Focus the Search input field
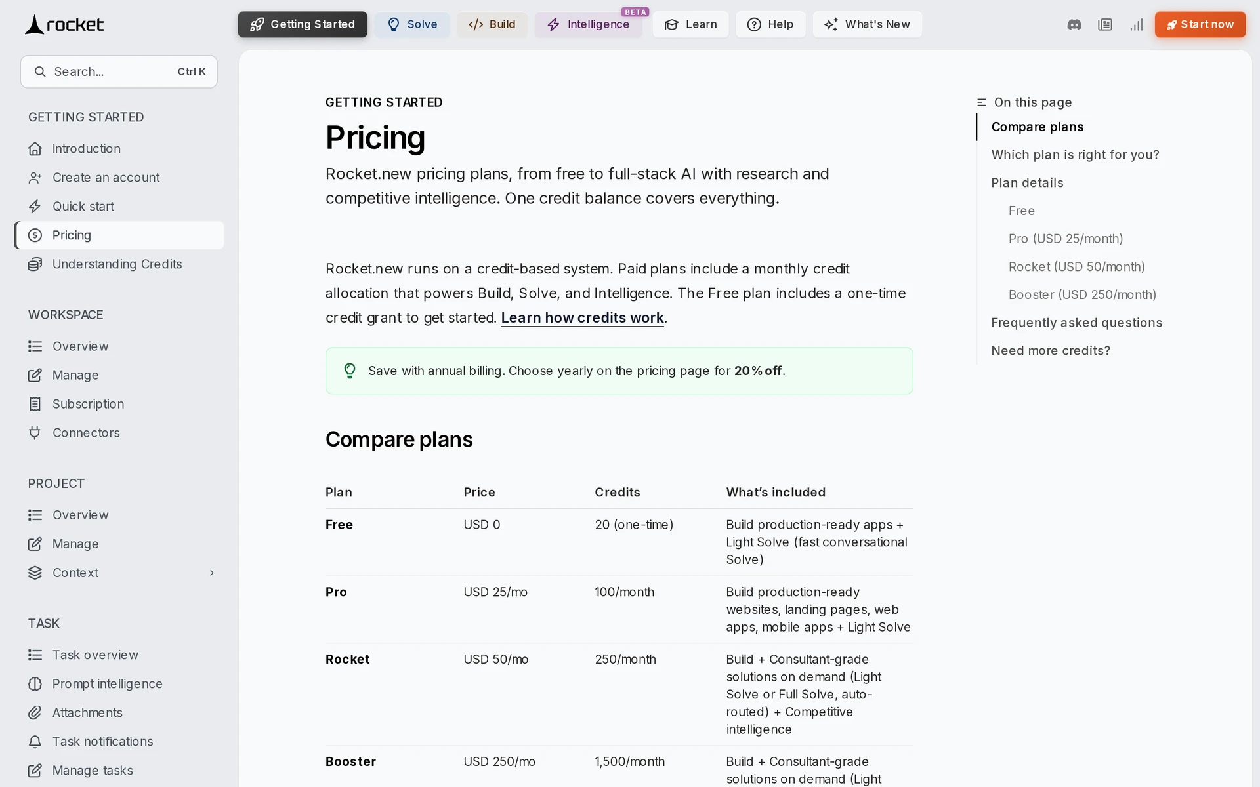The image size is (1260, 787). 119,71
